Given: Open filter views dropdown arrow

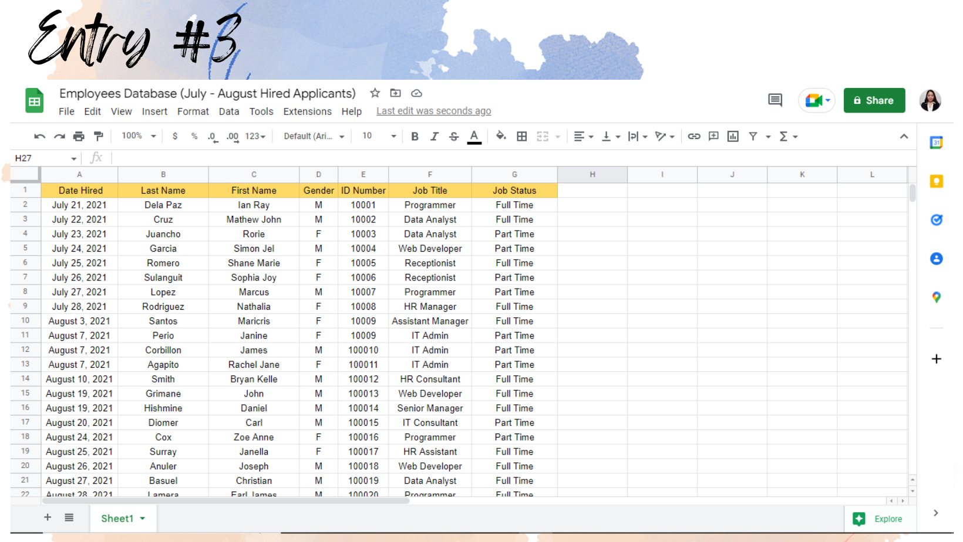Looking at the screenshot, I should (768, 137).
